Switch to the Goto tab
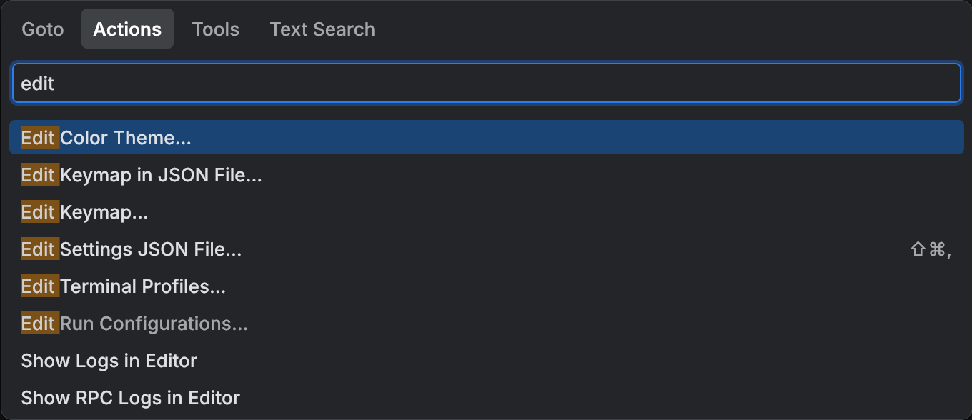 [42, 29]
